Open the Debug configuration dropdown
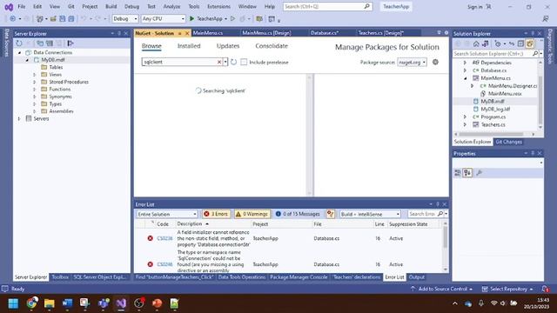This screenshot has width=557, height=313. [125, 18]
